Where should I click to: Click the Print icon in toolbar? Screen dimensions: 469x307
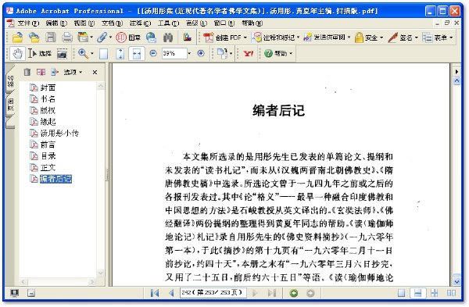coord(67,37)
